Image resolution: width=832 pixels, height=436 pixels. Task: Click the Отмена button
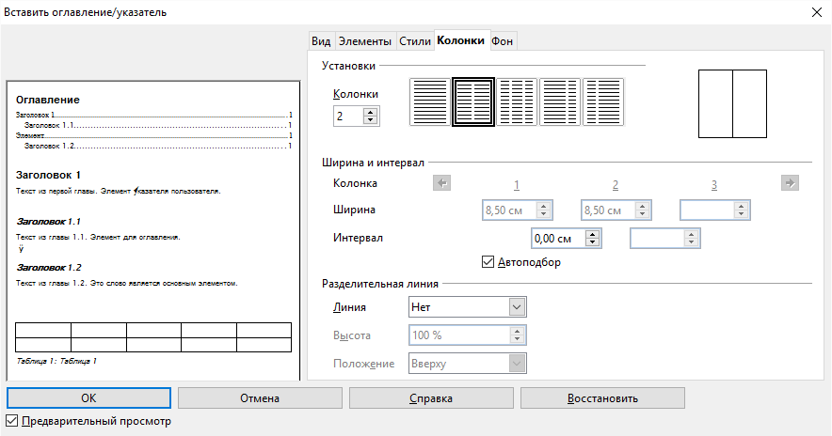tap(260, 398)
